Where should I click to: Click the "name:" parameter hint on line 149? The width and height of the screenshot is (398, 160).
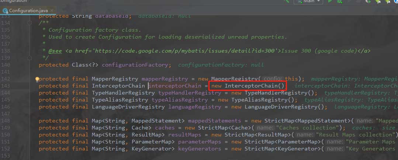264,128
